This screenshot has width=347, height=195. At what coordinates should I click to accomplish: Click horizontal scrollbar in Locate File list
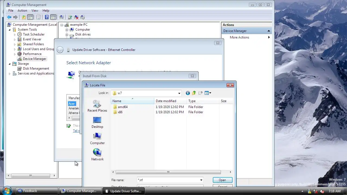coord(168,172)
